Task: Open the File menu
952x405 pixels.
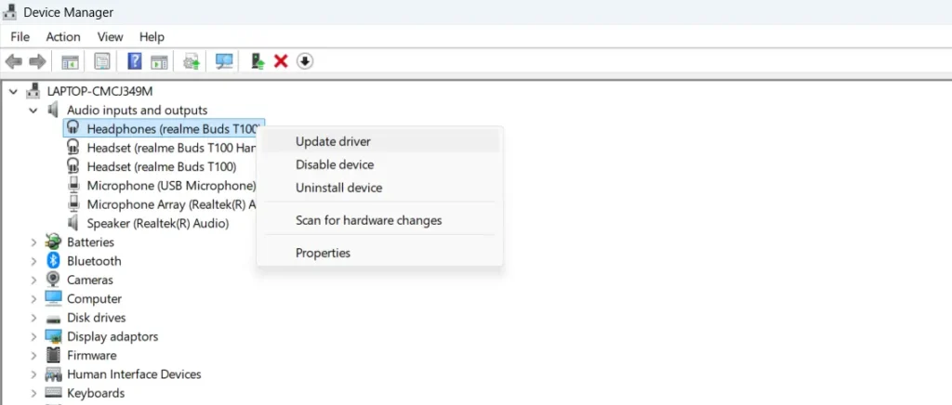Action: coord(20,37)
